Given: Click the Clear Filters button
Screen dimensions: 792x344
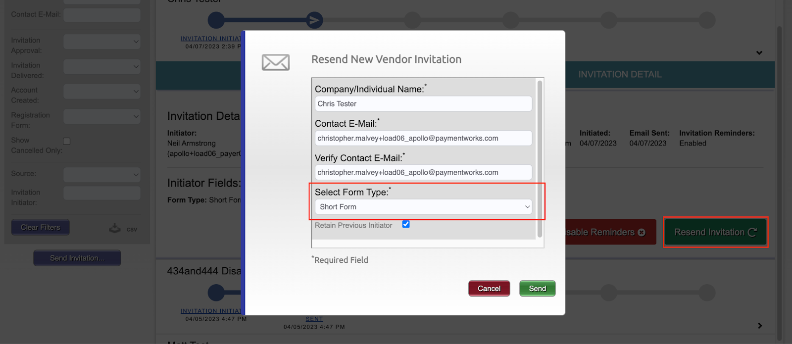Looking at the screenshot, I should pyautogui.click(x=40, y=227).
